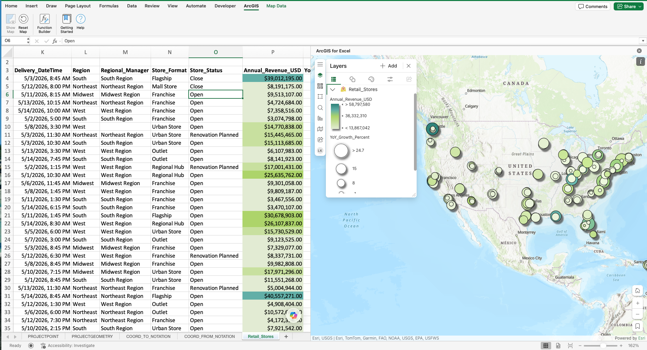647x350 pixels.
Task: Click the Share button
Action: point(628,6)
